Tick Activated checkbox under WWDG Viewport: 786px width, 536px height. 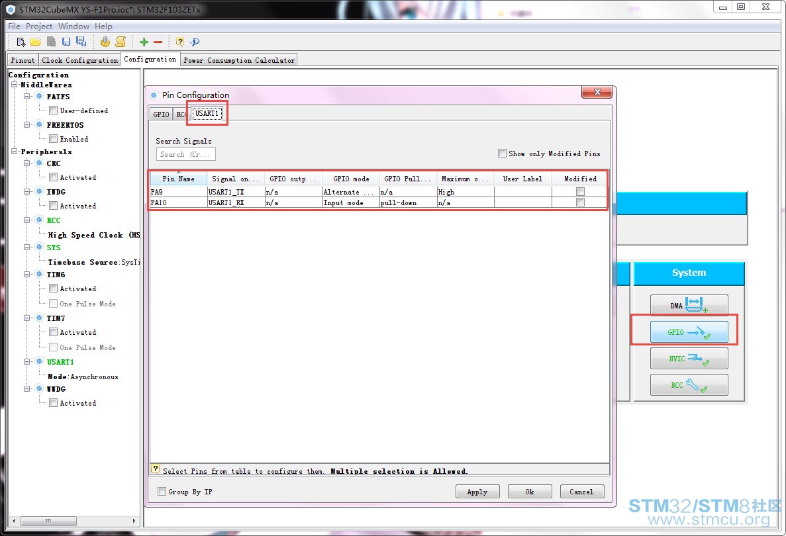tap(53, 403)
